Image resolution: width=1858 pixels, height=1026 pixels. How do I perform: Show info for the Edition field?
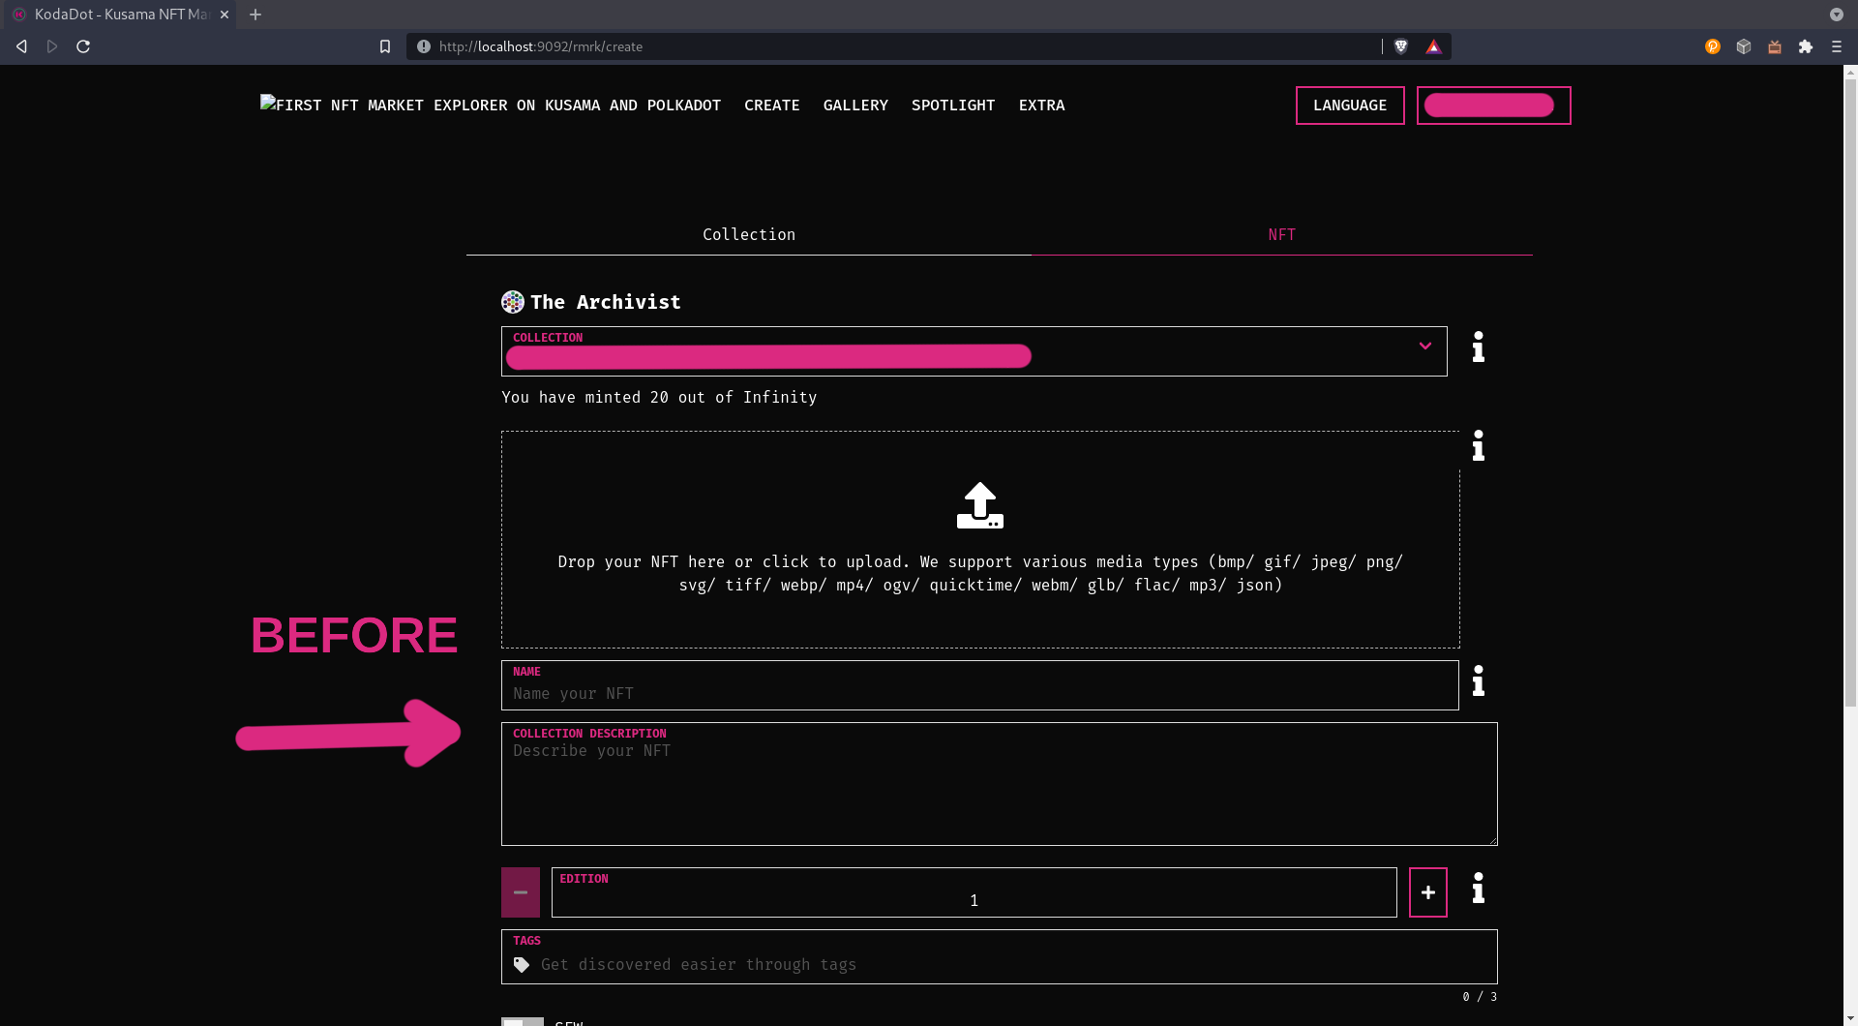(x=1479, y=888)
